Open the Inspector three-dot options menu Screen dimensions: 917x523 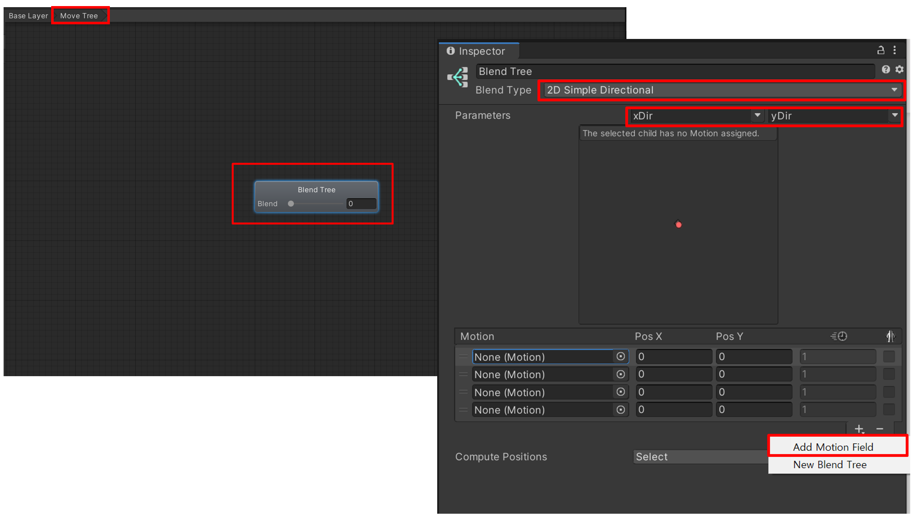(x=894, y=50)
